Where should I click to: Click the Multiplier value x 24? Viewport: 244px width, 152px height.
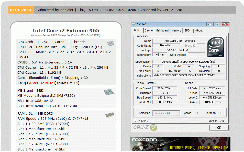pos(165,93)
